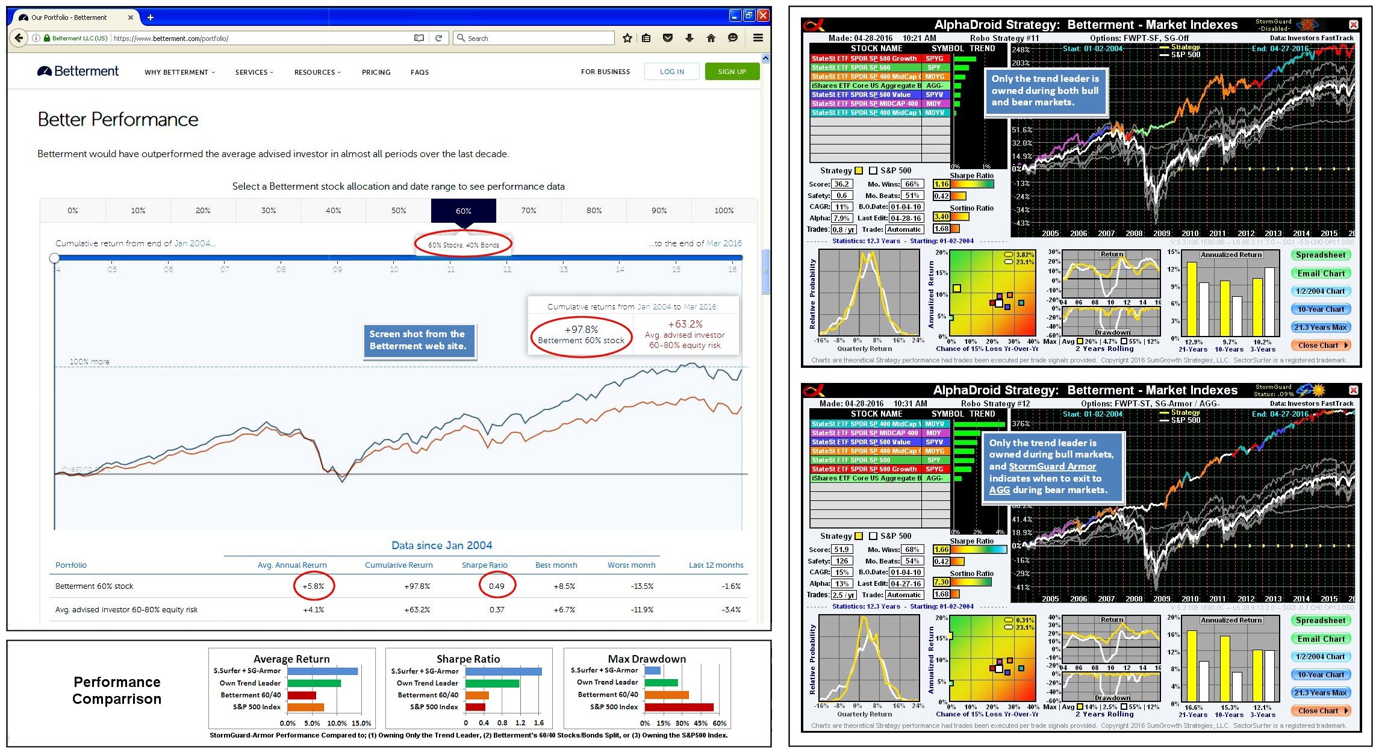Viewport: 1379px width, 755px height.
Task: Click the date range slider's left handle
Action: (x=55, y=258)
